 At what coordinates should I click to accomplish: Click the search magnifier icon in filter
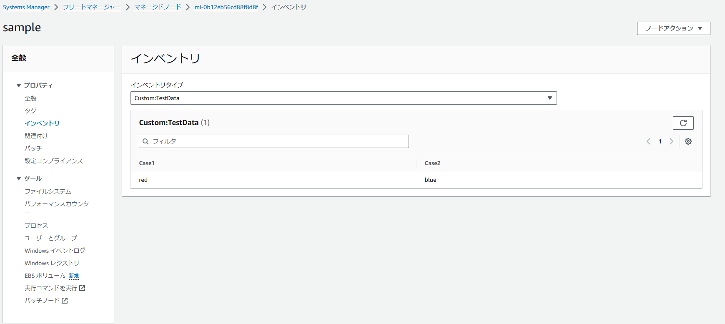(146, 141)
